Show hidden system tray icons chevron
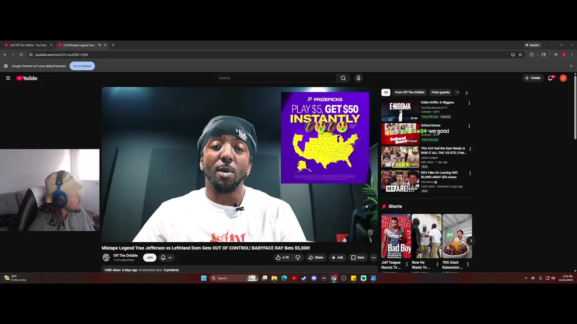The image size is (577, 324). click(526, 278)
